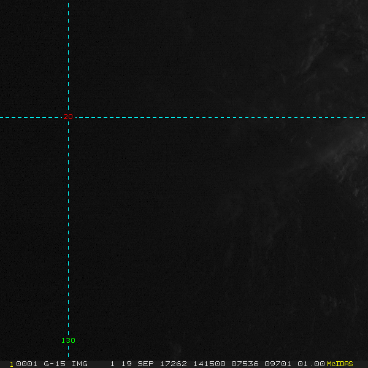Click the yellow McIDAS label
The height and width of the screenshot is (368, 368).
[340, 364]
